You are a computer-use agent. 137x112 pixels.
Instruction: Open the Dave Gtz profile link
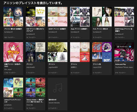(30, 105)
